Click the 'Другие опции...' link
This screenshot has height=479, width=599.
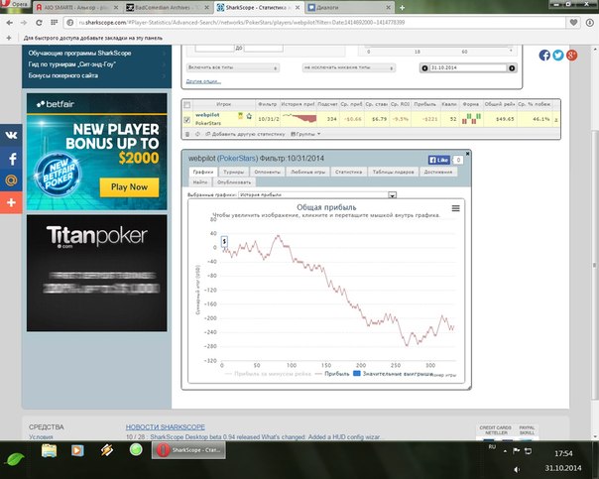coord(203,81)
